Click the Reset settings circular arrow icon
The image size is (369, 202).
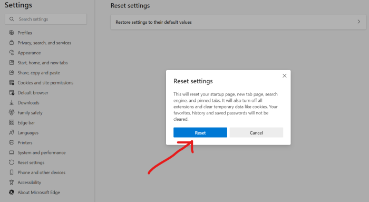coord(11,162)
